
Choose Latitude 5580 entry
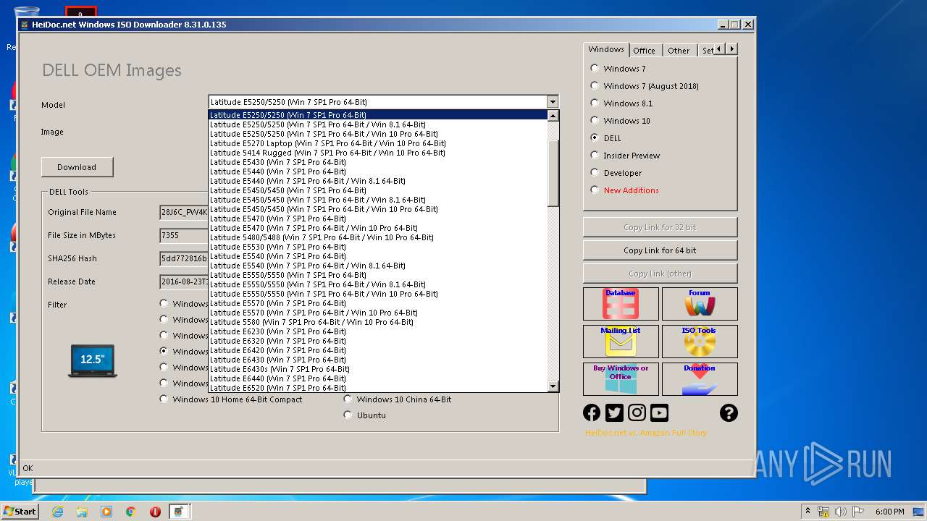click(x=377, y=322)
